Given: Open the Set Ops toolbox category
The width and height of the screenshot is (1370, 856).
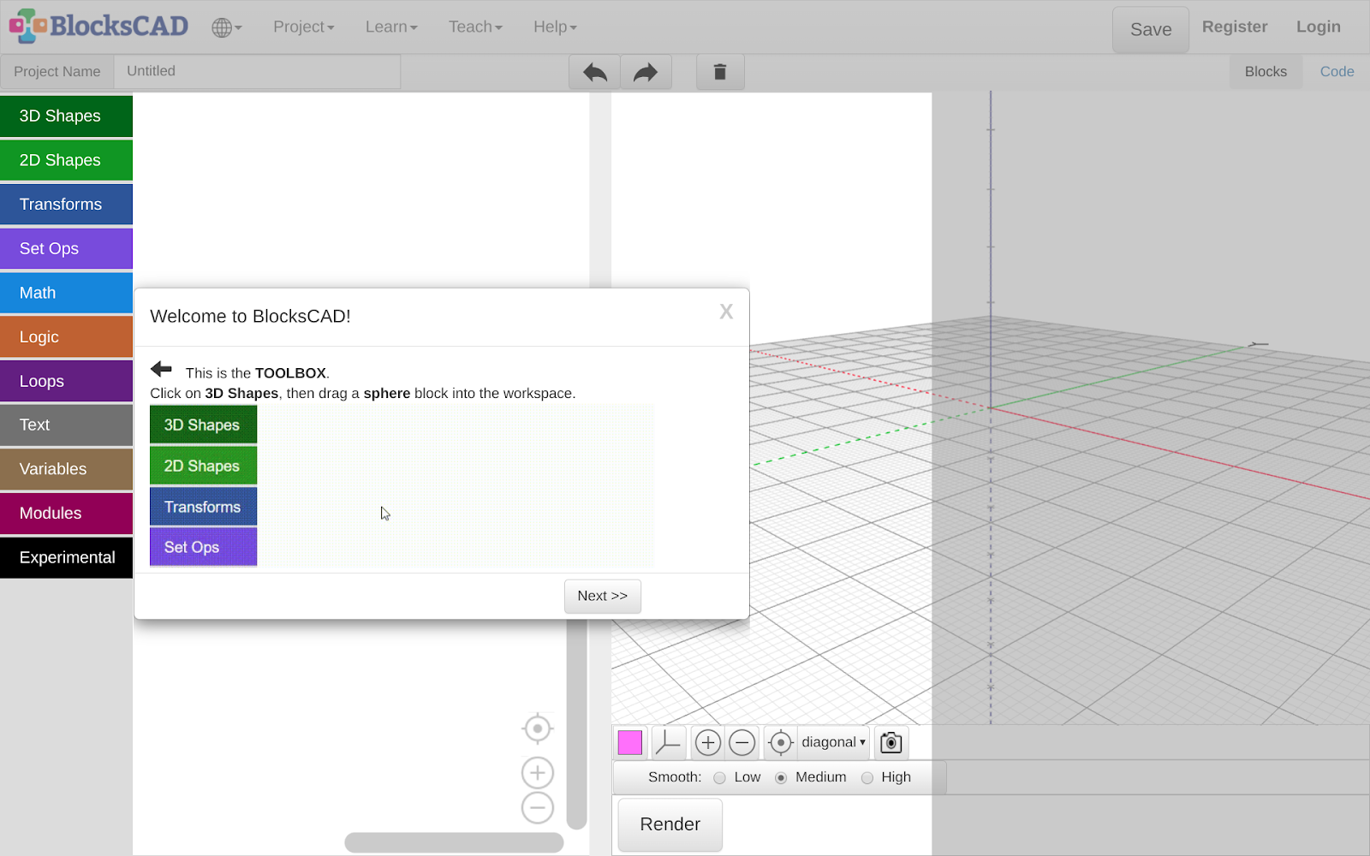Looking at the screenshot, I should click(67, 248).
